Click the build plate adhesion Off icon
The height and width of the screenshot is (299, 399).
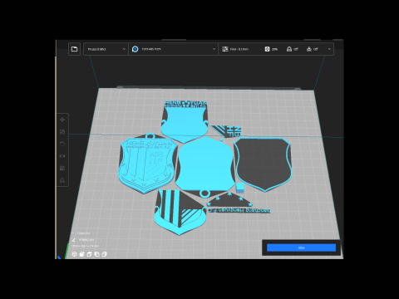(309, 49)
